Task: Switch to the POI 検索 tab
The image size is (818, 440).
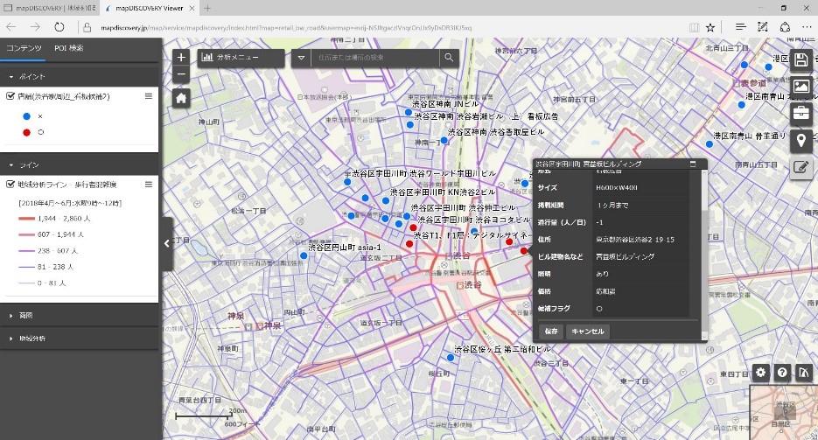Action: coord(69,48)
